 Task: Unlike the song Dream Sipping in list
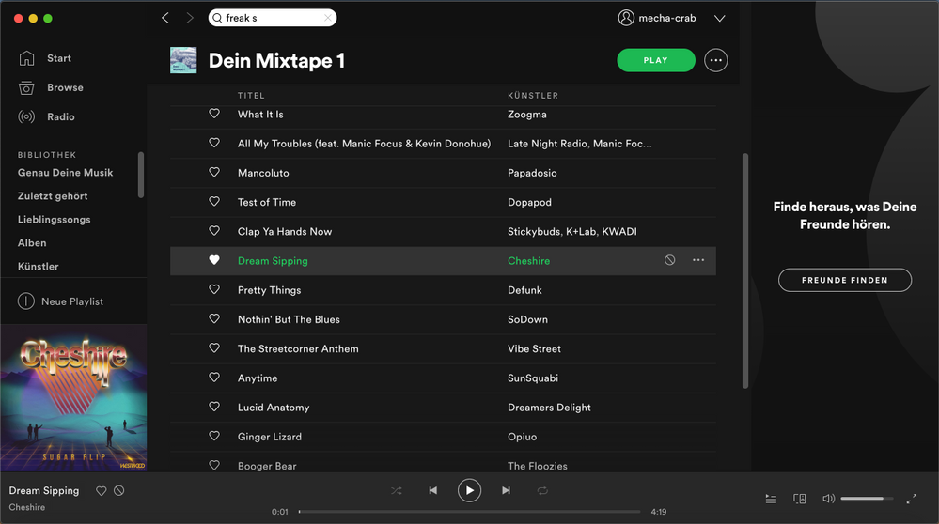[x=213, y=259]
